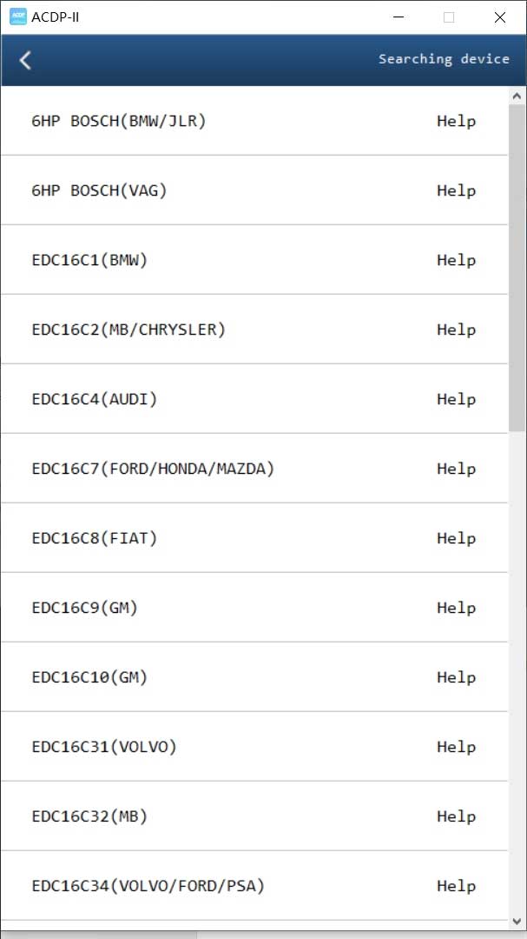Show Help for EDC16C10(GM)
This screenshot has height=939, width=527.
(456, 677)
